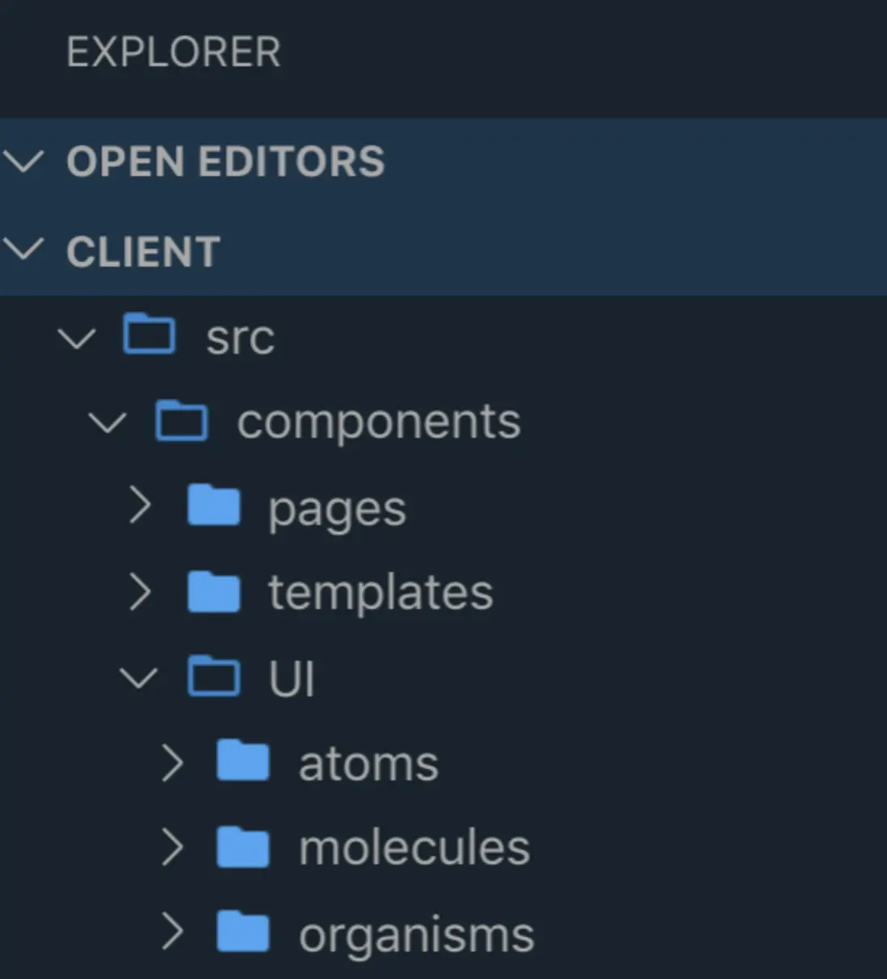Viewport: 887px width, 979px height.
Task: Collapse the components folder chevron
Action: 107,422
